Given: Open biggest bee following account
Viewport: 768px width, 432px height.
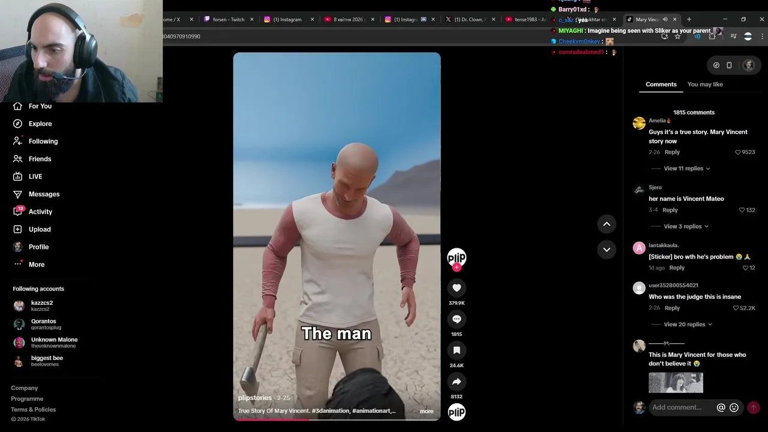Looking at the screenshot, I should pos(38,361).
